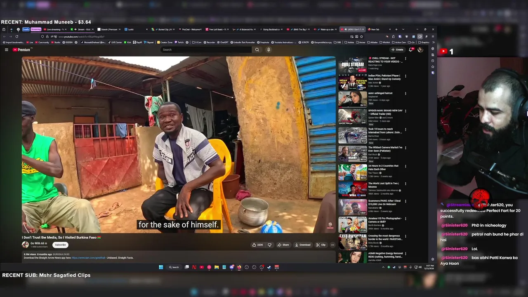This screenshot has width=528, height=297.
Task: Open the YouTube account avatar menu
Action: [420, 49]
